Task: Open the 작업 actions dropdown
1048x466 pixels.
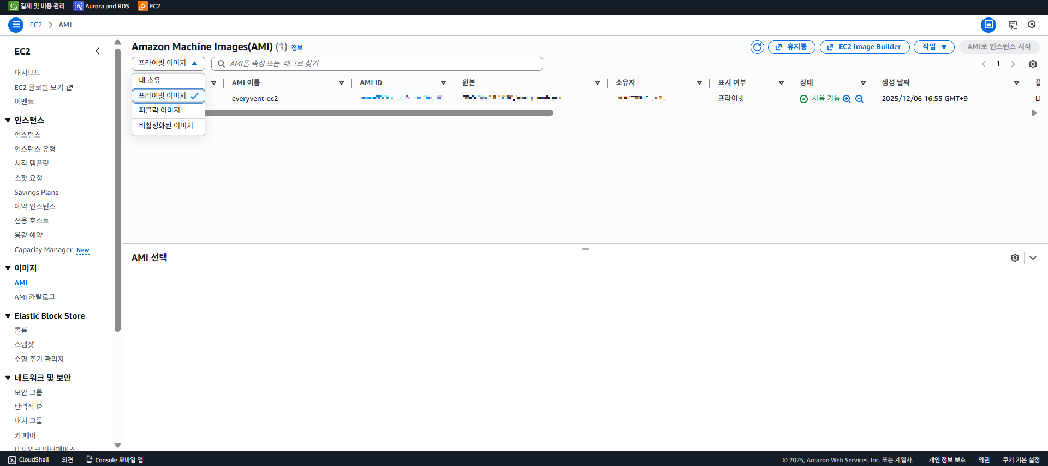Action: (x=934, y=47)
